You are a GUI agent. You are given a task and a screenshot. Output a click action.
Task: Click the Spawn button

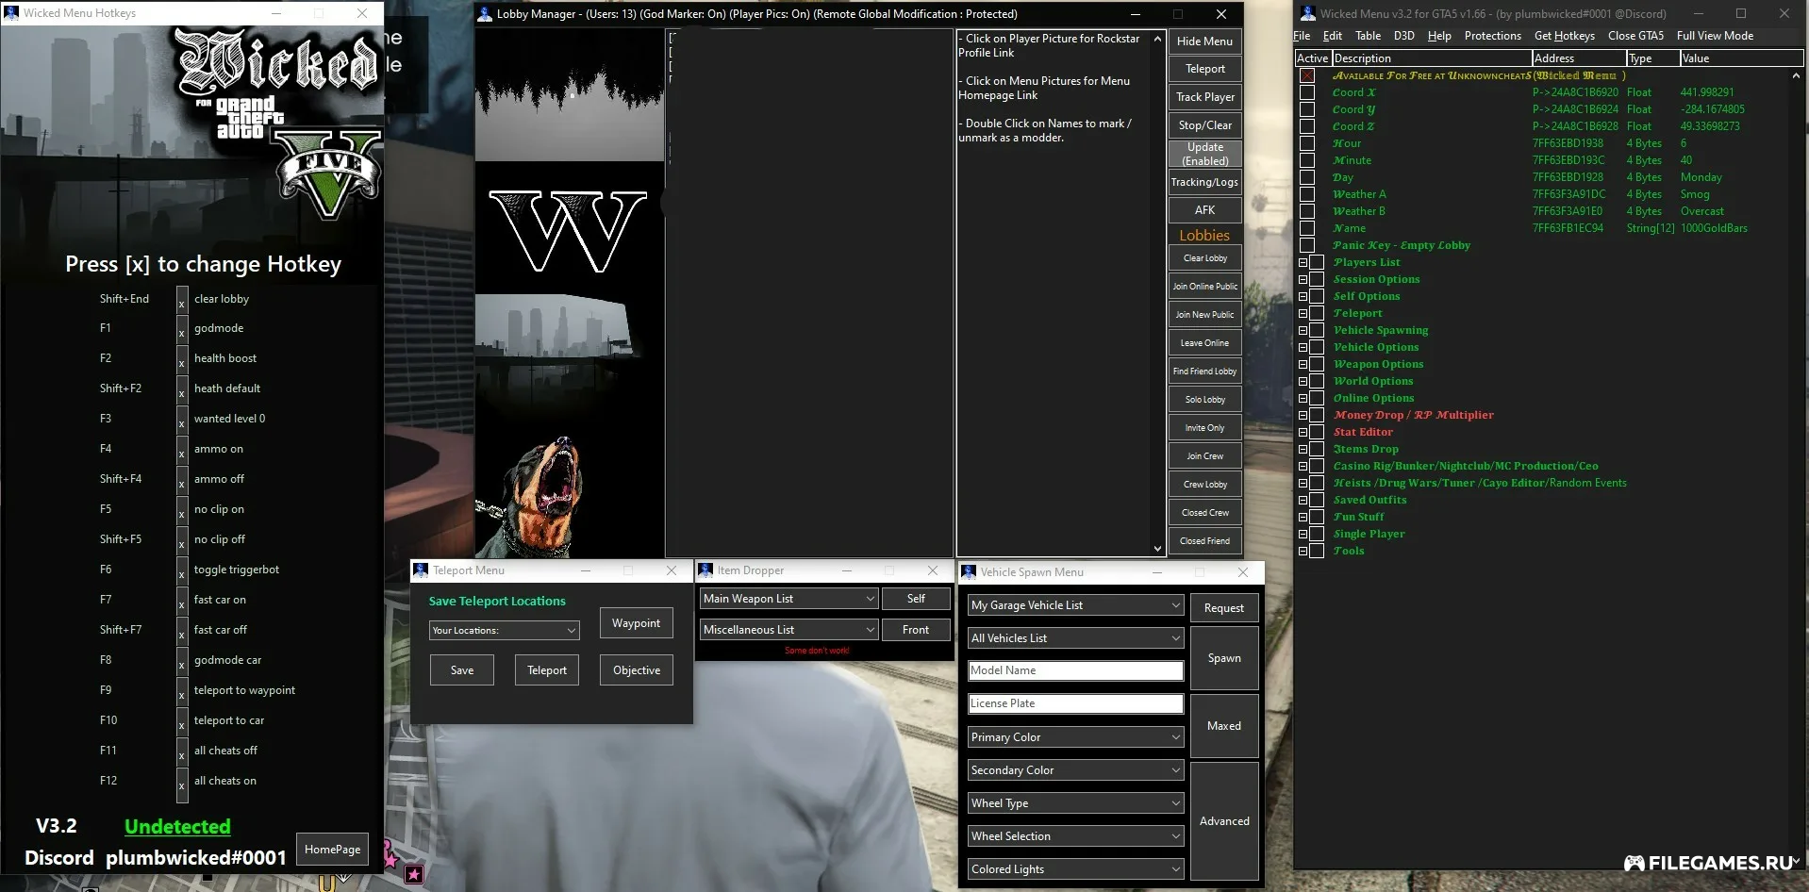tap(1224, 658)
